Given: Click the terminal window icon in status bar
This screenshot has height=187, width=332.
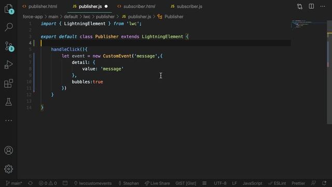Looking at the screenshot, I should coord(65,183).
